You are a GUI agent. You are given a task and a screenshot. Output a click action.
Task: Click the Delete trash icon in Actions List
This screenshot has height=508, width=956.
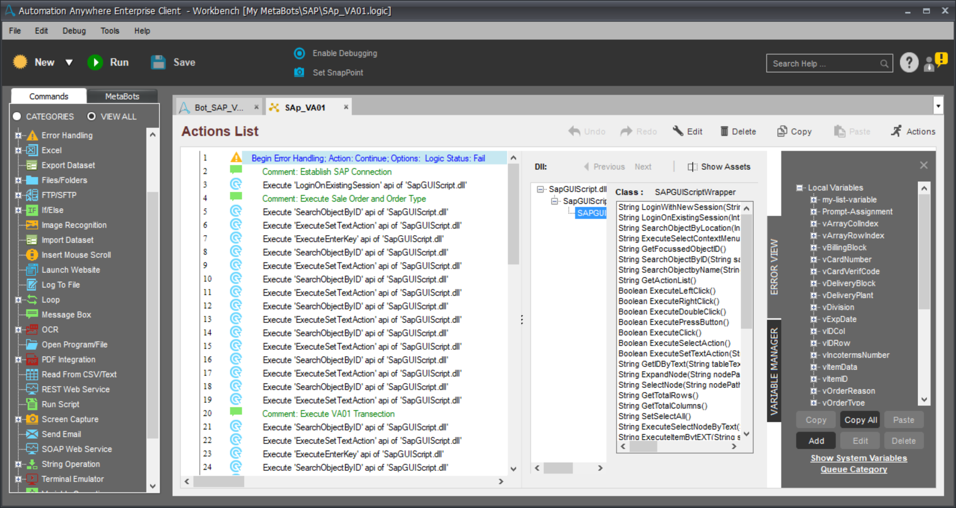pos(724,131)
